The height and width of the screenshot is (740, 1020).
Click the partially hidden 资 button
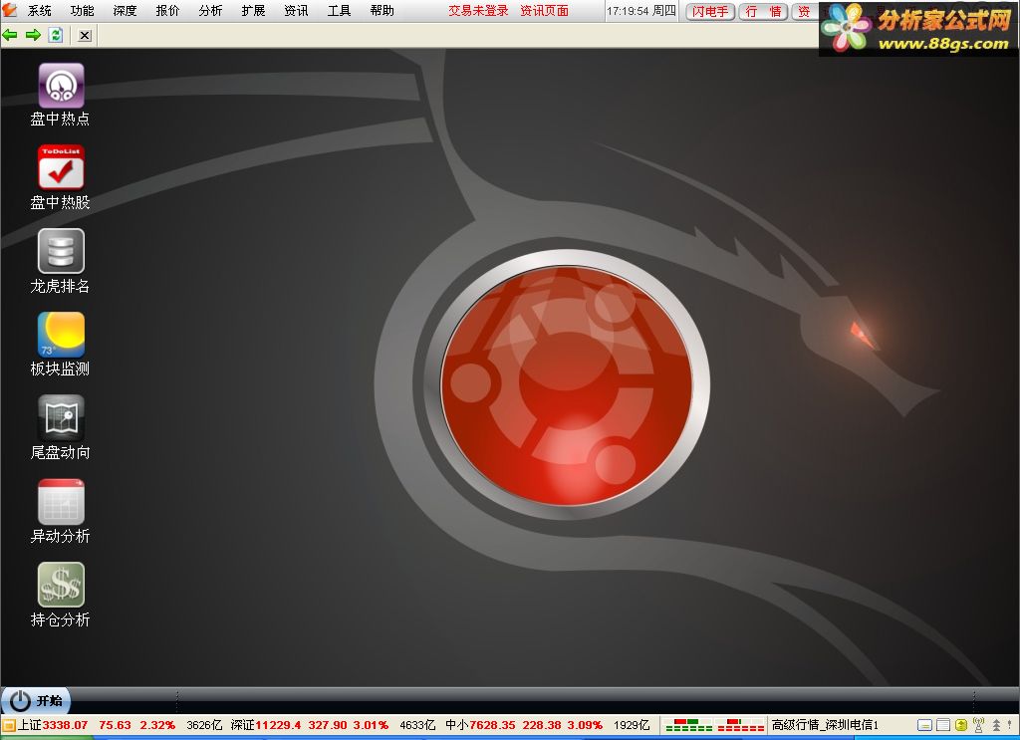tap(805, 12)
